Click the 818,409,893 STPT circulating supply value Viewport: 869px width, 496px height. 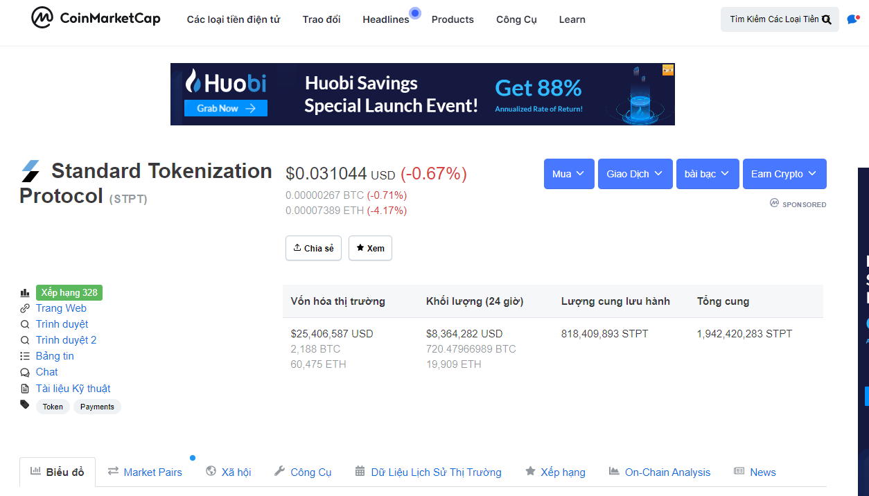(605, 333)
